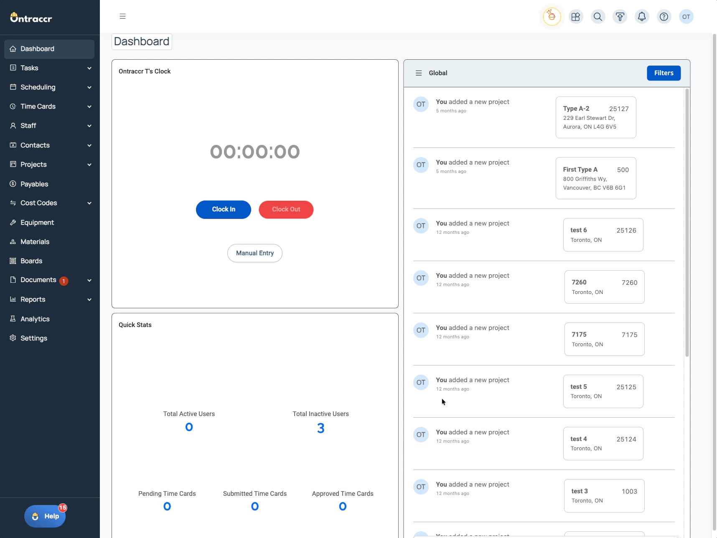Screen dimensions: 717x538
Task: Click the Payables dollar icon
Action: point(13,184)
